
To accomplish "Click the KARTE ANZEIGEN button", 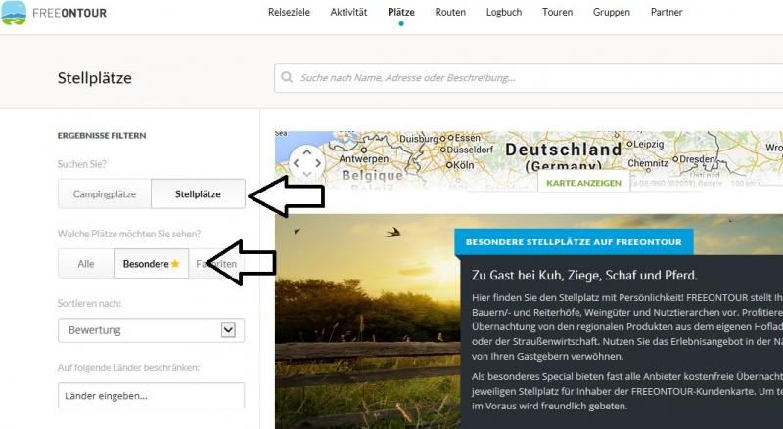I will click(x=583, y=183).
